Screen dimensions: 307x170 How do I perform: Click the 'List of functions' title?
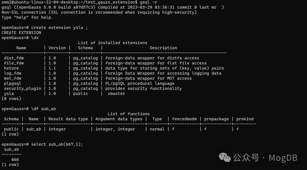[x=129, y=114]
